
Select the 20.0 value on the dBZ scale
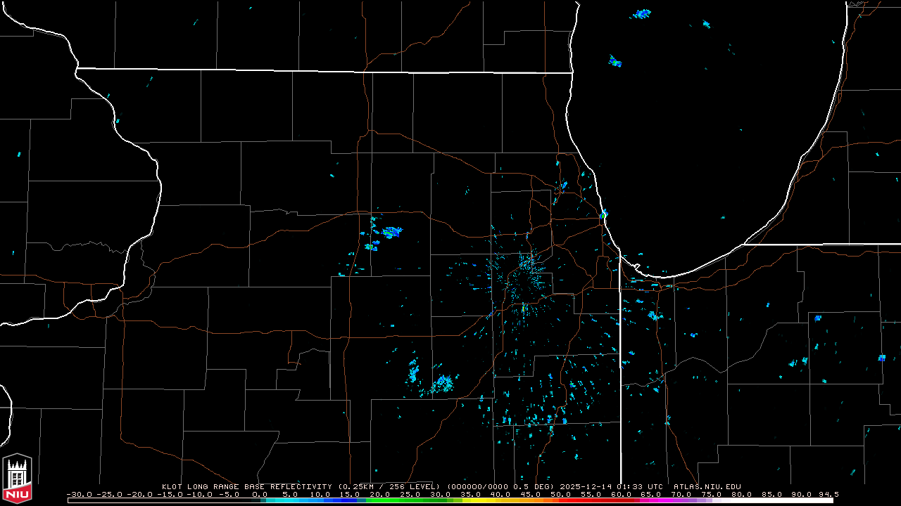tap(379, 494)
